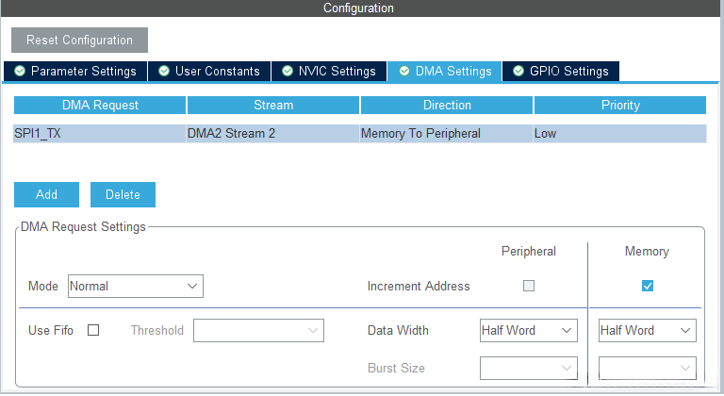Open Memory Data Width dropdown
The width and height of the screenshot is (724, 396).
coord(648,330)
